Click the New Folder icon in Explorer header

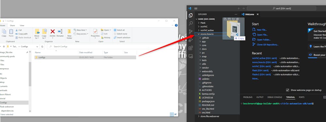click(229, 19)
